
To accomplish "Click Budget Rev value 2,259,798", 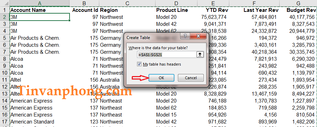I will point(304,108).
